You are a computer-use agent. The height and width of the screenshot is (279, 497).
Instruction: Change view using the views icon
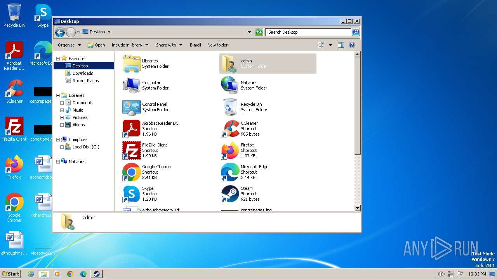(x=321, y=45)
